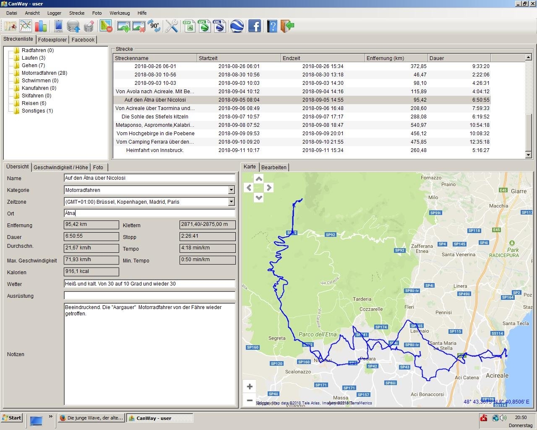This screenshot has width=537, height=430.
Task: Click the CSV export icon
Action: click(189, 26)
